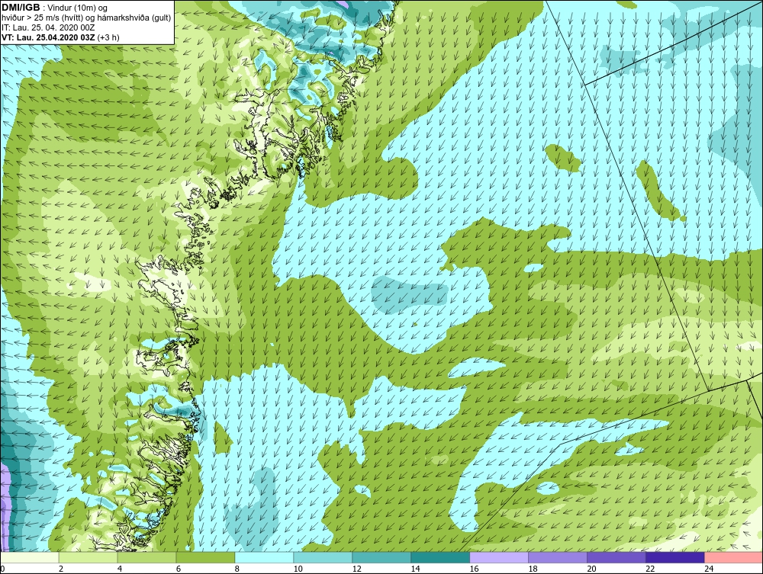This screenshot has height=574, width=763.
Task: Click the 12–14 m/s teal swatch
Action: pyautogui.click(x=381, y=557)
